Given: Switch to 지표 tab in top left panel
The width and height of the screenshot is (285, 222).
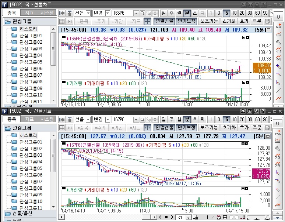Looking at the screenshot, I should pyautogui.click(x=29, y=12).
